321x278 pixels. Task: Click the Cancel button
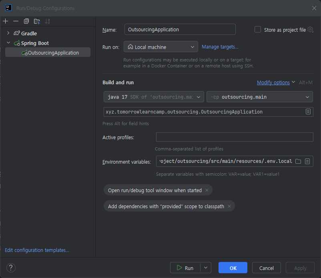[x=266, y=268]
